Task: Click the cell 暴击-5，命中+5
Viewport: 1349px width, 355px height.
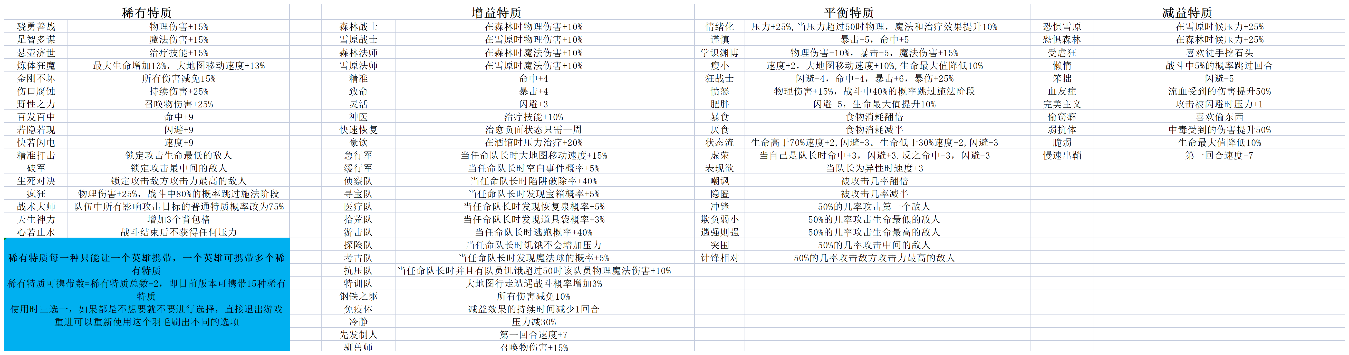Action: pyautogui.click(x=874, y=40)
